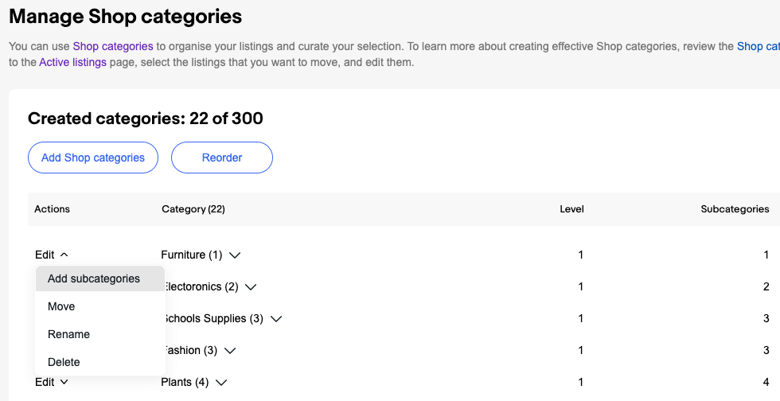This screenshot has height=401, width=780.
Task: Expand the Furniture category chevron
Action: point(234,255)
